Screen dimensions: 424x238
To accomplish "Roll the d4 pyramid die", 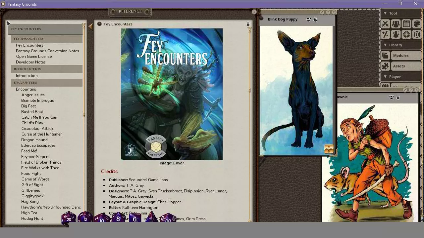I will coord(151,217).
